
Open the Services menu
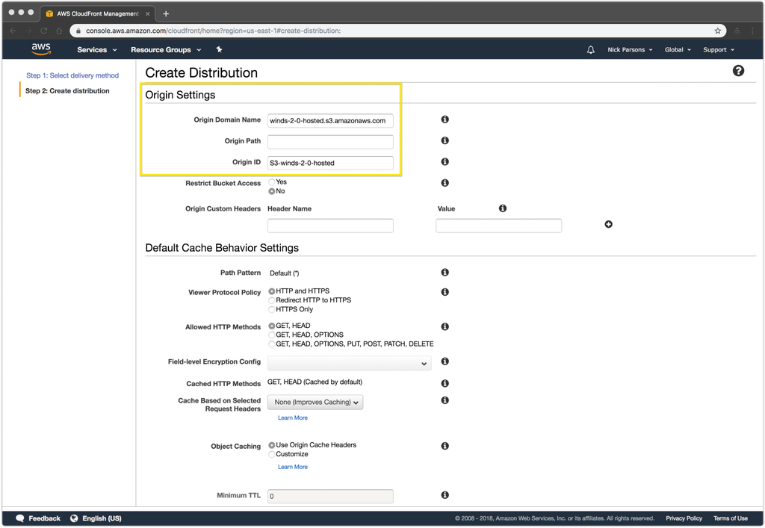click(x=97, y=50)
